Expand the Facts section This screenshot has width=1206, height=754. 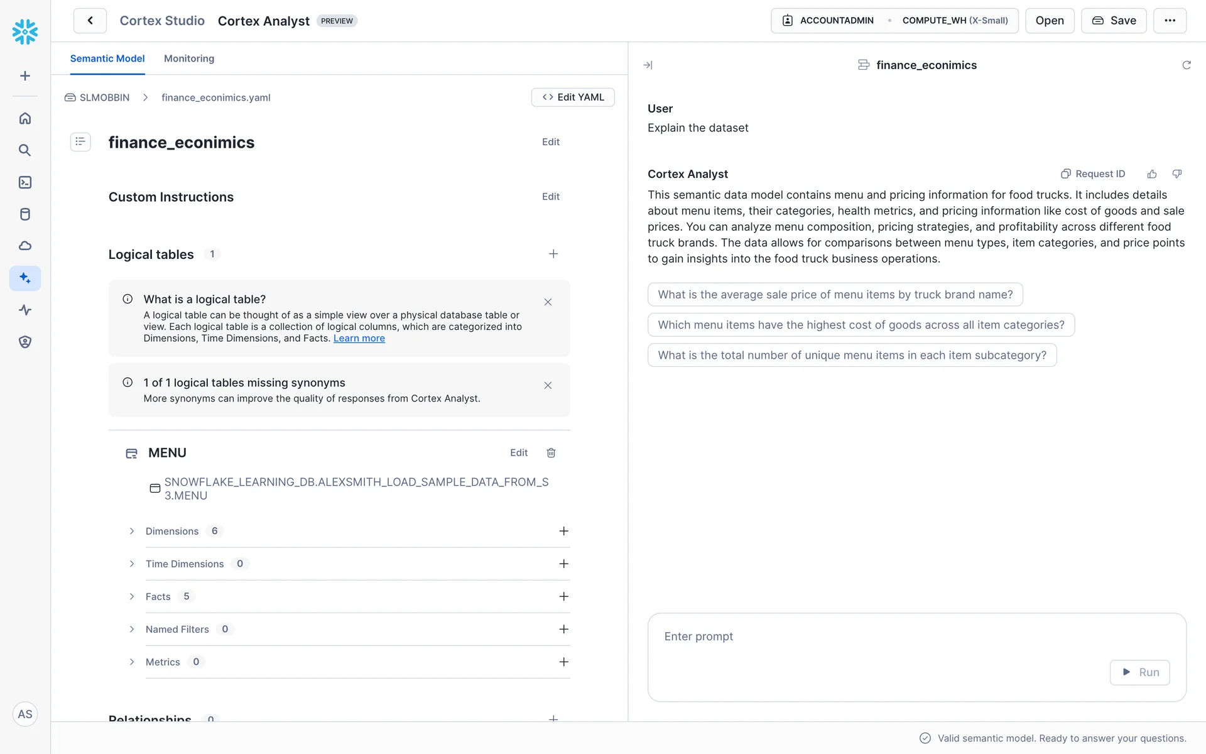[132, 596]
